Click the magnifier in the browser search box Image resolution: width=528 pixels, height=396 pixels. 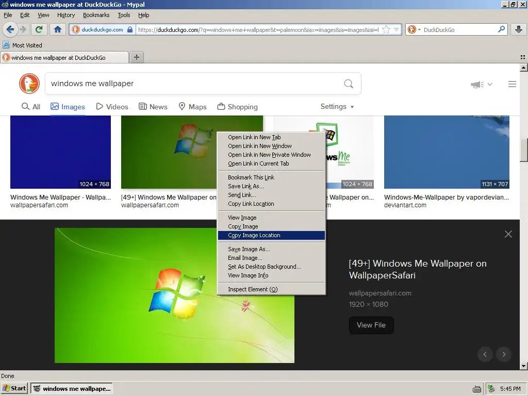[x=501, y=29]
